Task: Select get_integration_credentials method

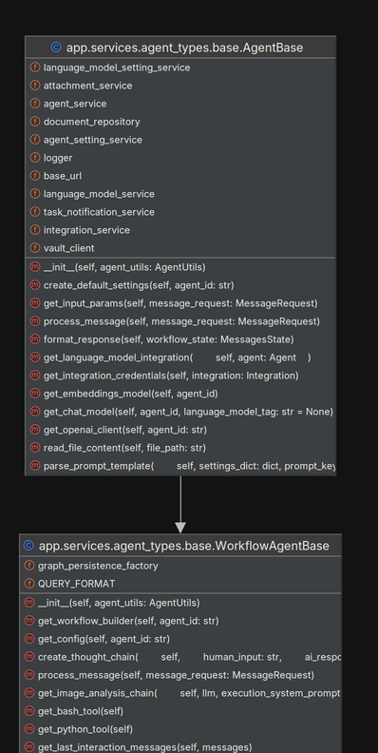Action: coord(180,376)
